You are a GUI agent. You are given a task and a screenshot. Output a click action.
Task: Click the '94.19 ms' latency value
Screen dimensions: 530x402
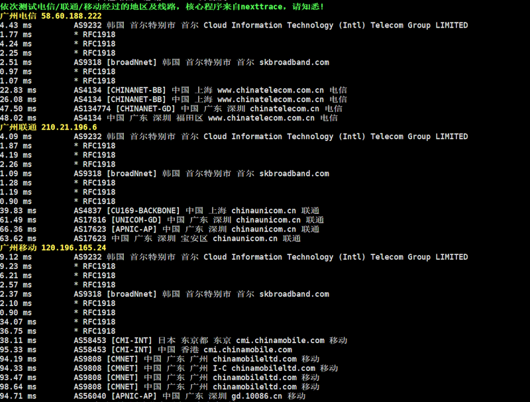pyautogui.click(x=19, y=359)
